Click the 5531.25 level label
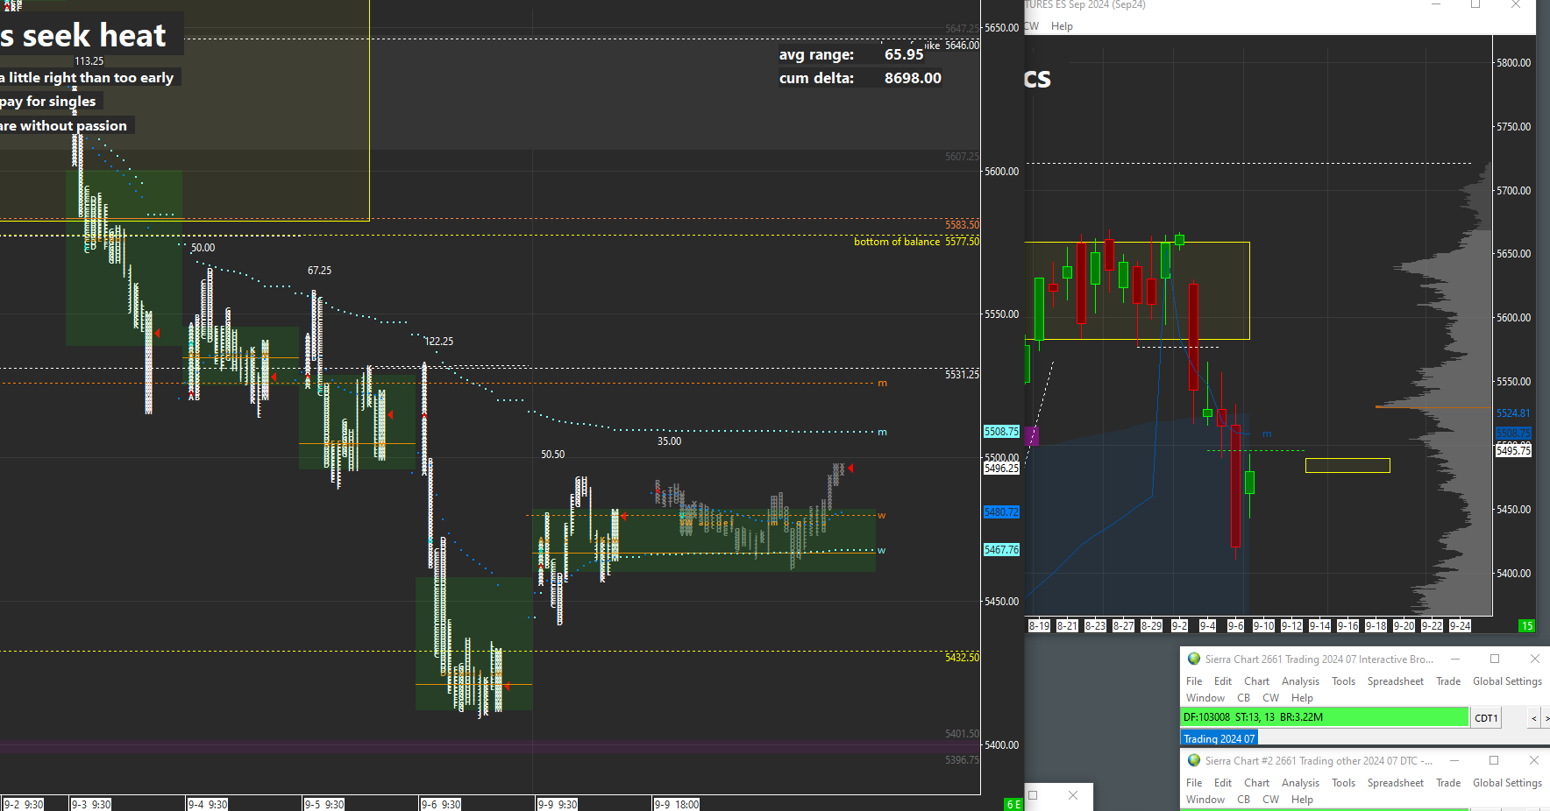 [x=962, y=375]
